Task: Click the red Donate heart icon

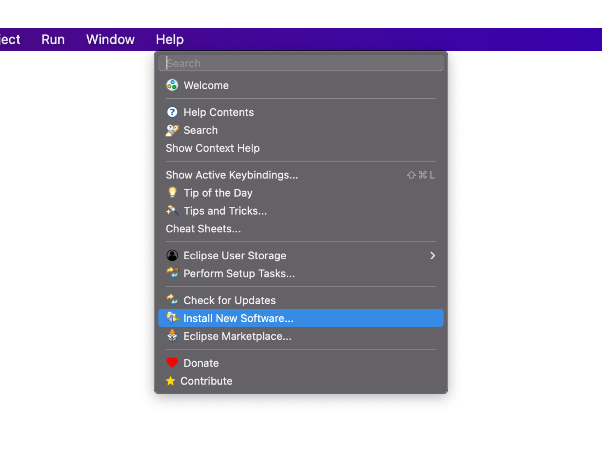Action: 172,363
